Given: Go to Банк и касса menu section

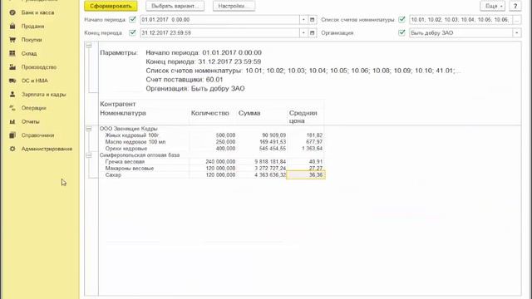Looking at the screenshot, I should point(37,12).
